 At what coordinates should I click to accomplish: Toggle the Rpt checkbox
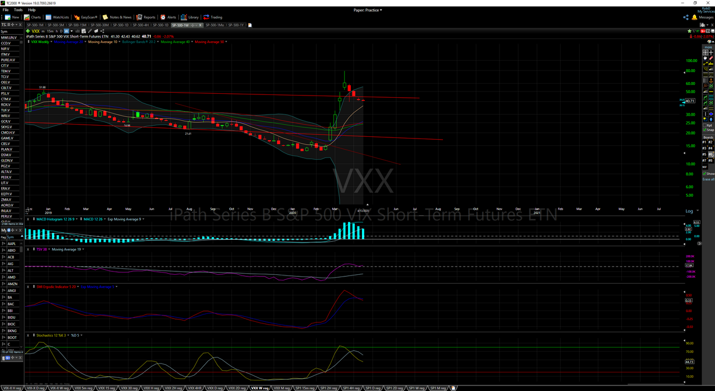(704, 125)
